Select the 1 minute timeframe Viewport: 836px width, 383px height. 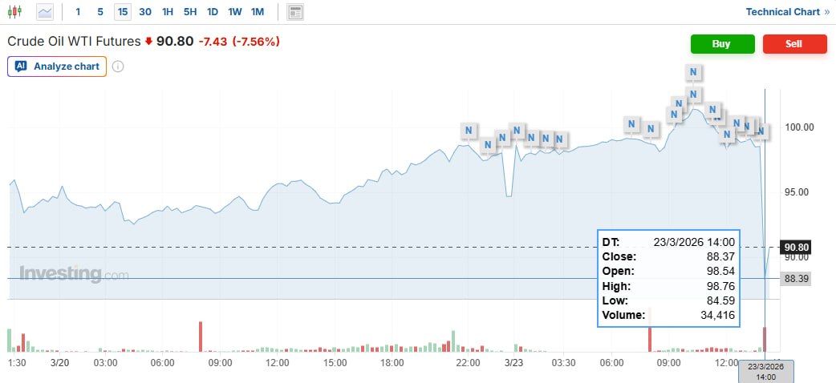(x=78, y=12)
